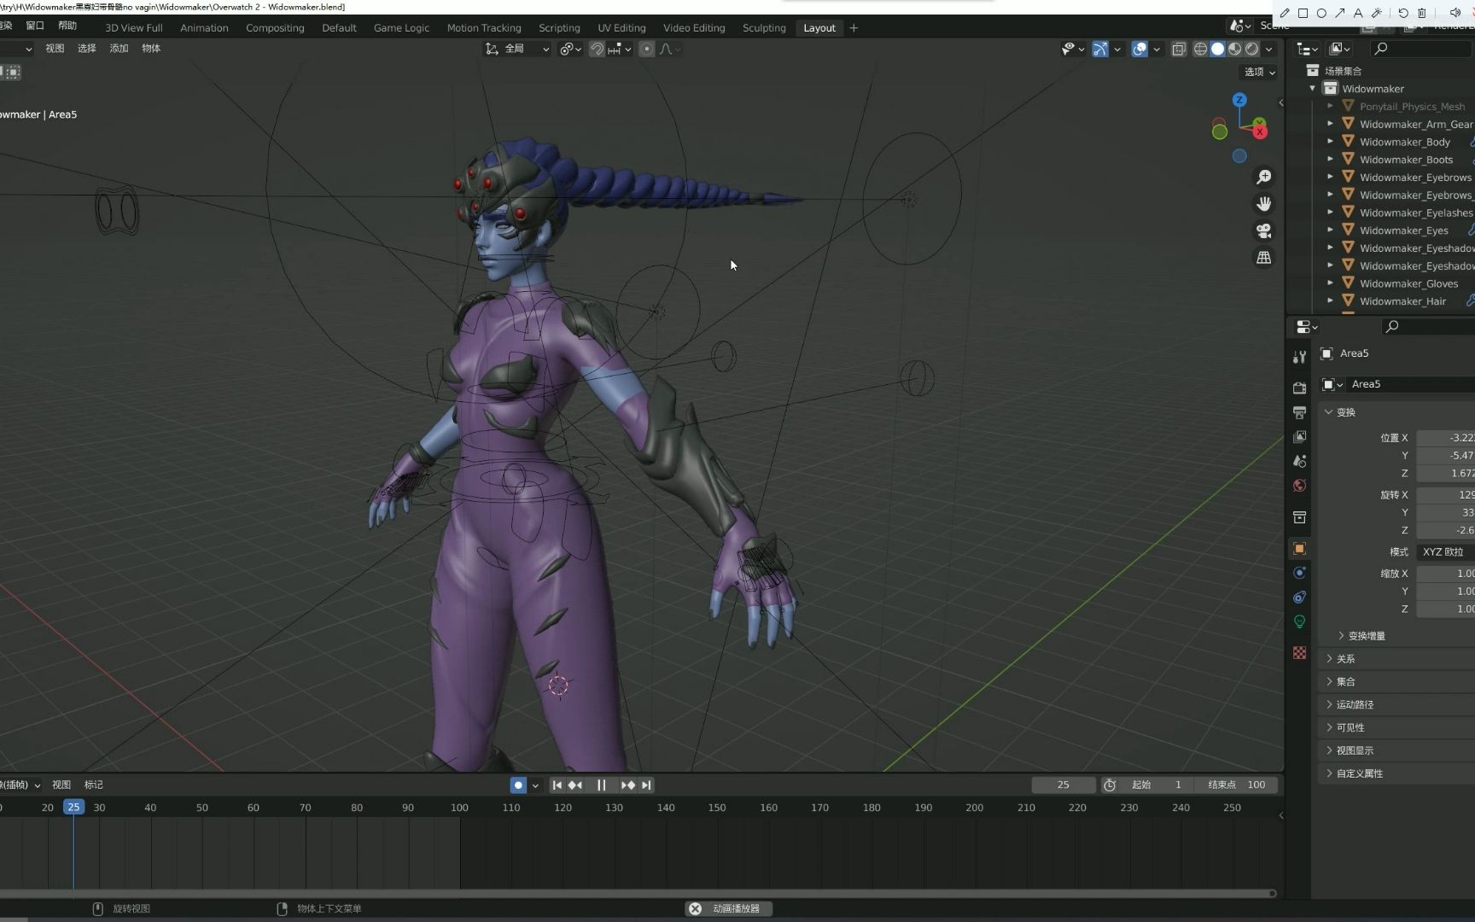Click the zoom magnifier viewport icon
The height and width of the screenshot is (922, 1475).
pos(1263,177)
